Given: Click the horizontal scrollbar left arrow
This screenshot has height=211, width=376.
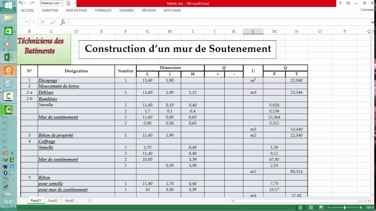Looking at the screenshot, I should click(x=232, y=201).
